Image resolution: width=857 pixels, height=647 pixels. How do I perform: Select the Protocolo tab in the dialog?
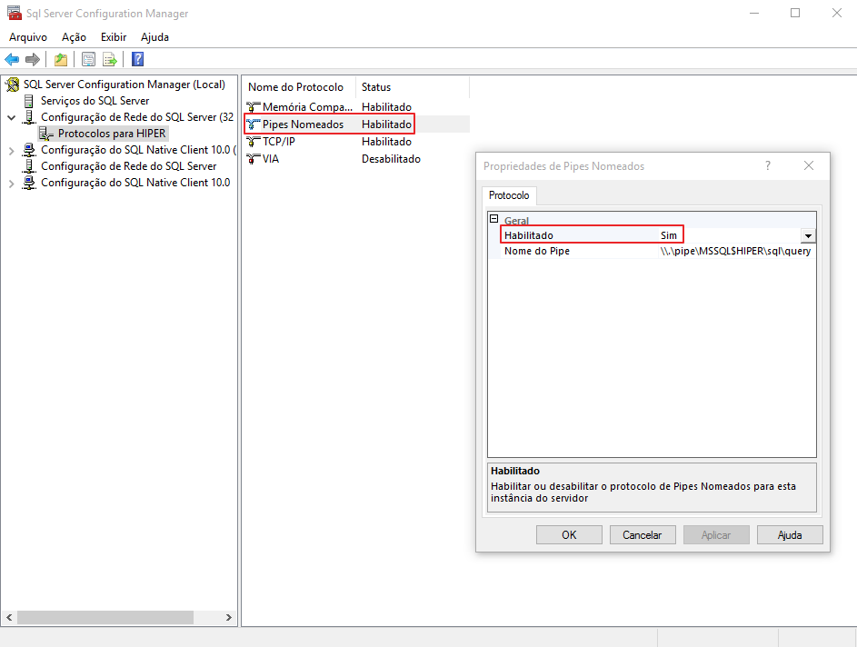pyautogui.click(x=509, y=195)
